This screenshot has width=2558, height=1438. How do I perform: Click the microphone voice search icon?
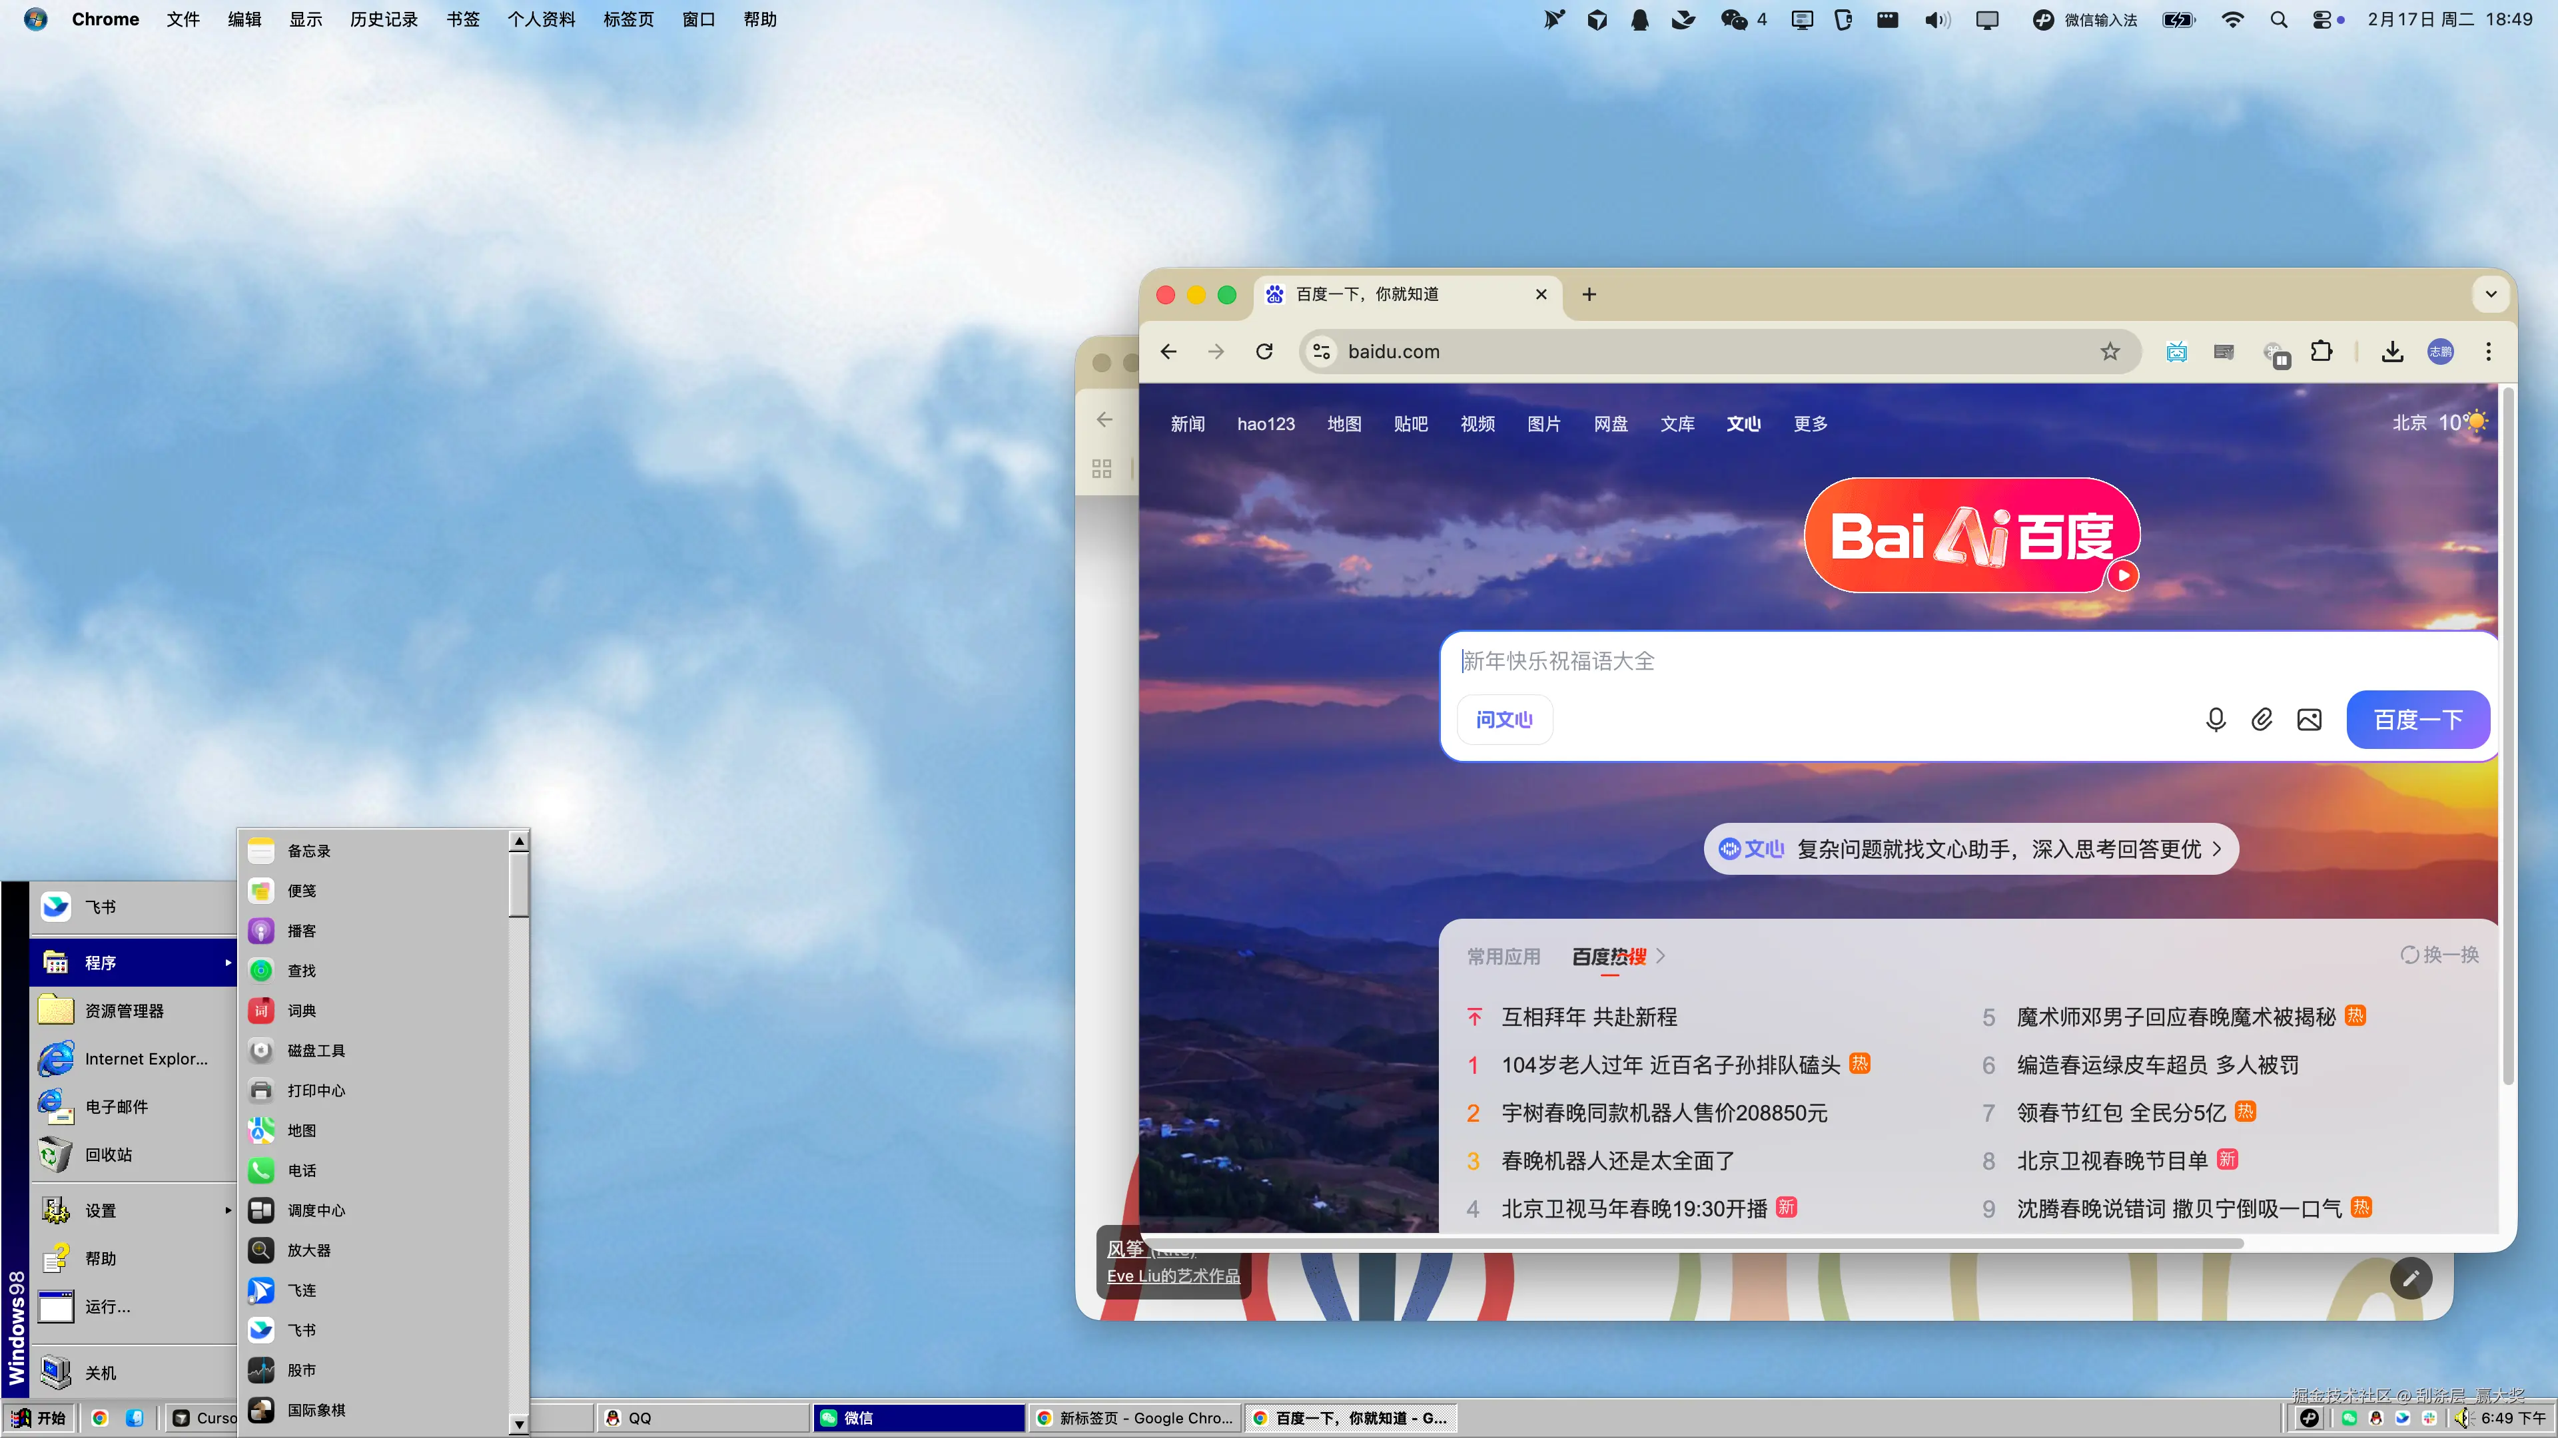pos(2214,720)
